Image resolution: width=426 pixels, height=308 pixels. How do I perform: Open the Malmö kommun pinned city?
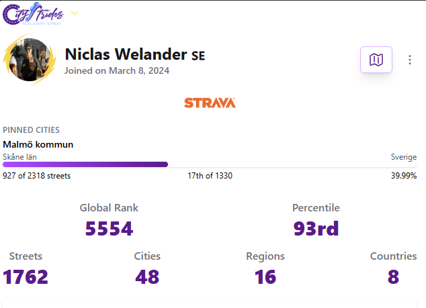38,144
